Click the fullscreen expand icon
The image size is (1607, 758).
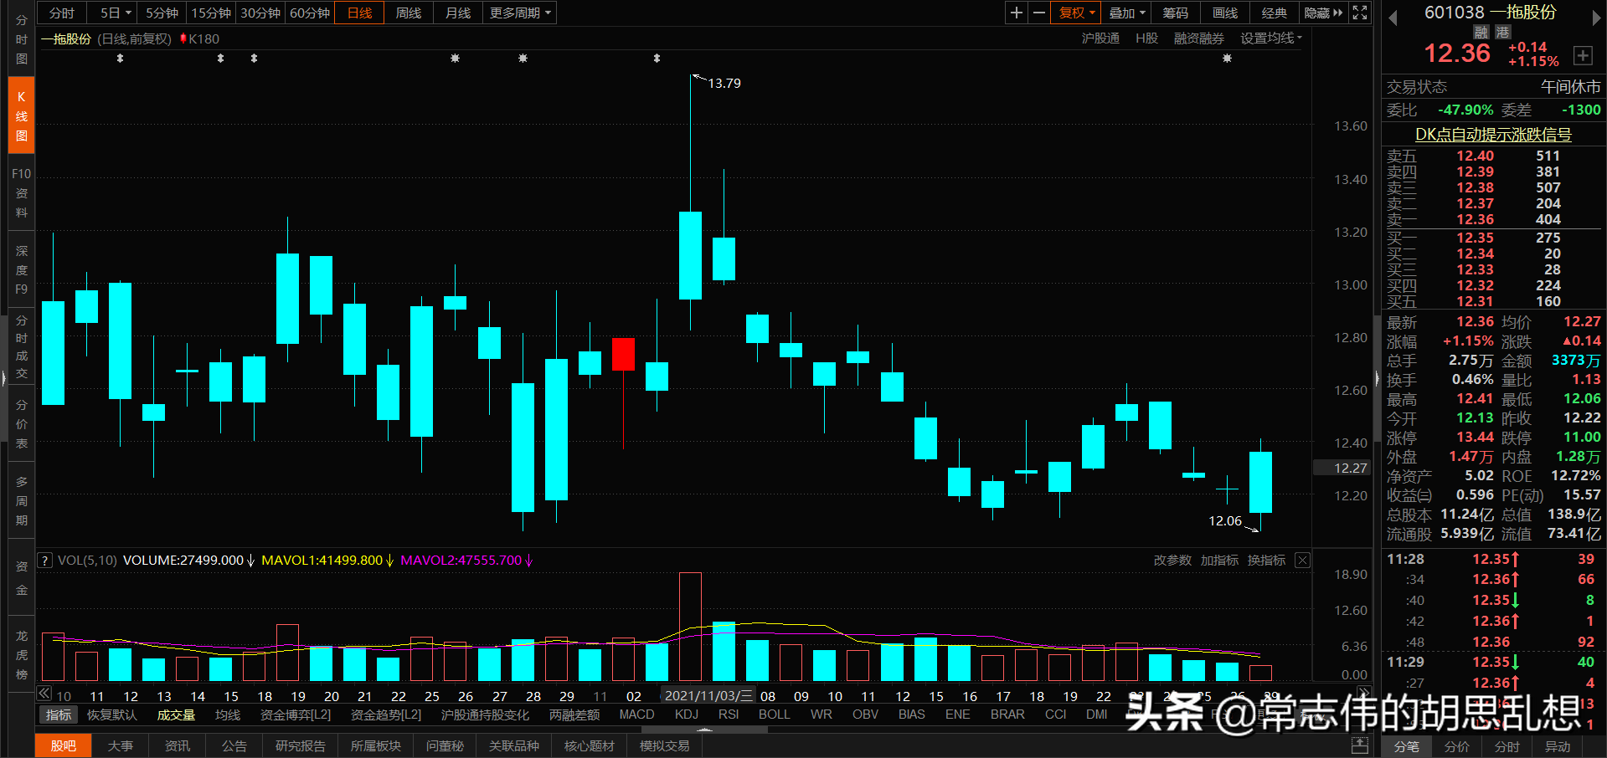(x=1359, y=13)
